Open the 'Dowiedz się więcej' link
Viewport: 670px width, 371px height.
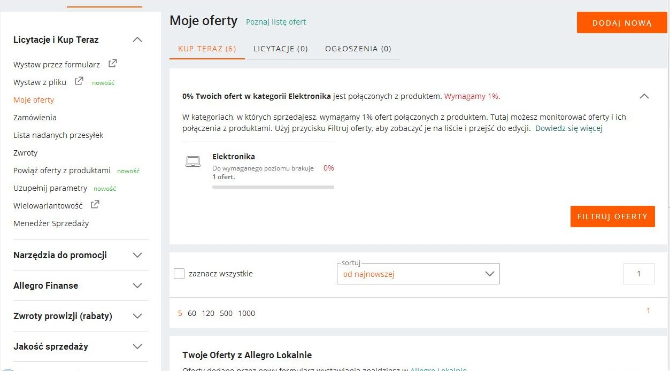click(569, 128)
